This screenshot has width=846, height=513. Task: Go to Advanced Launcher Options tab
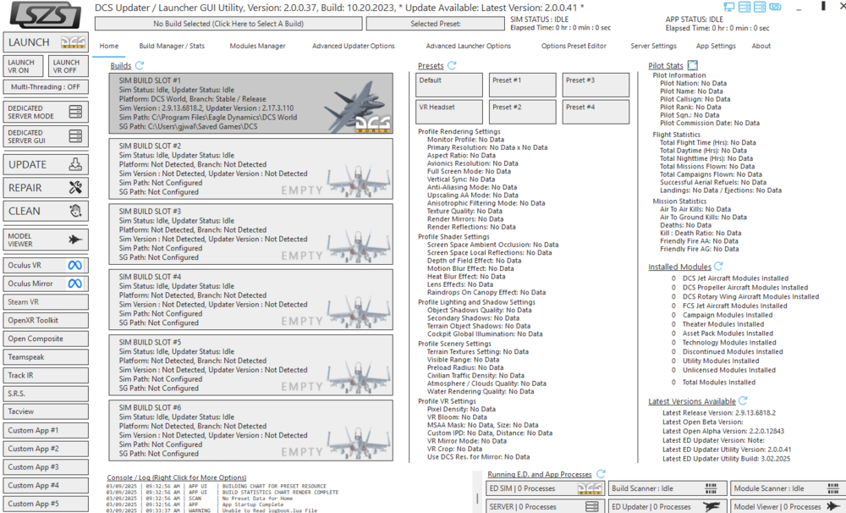(469, 46)
